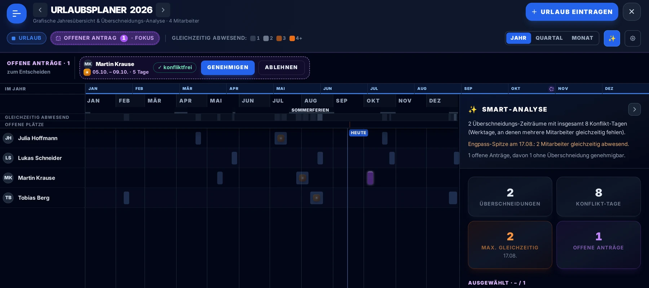Click the Urlaub eintragen button
This screenshot has height=288, width=649.
tap(572, 12)
